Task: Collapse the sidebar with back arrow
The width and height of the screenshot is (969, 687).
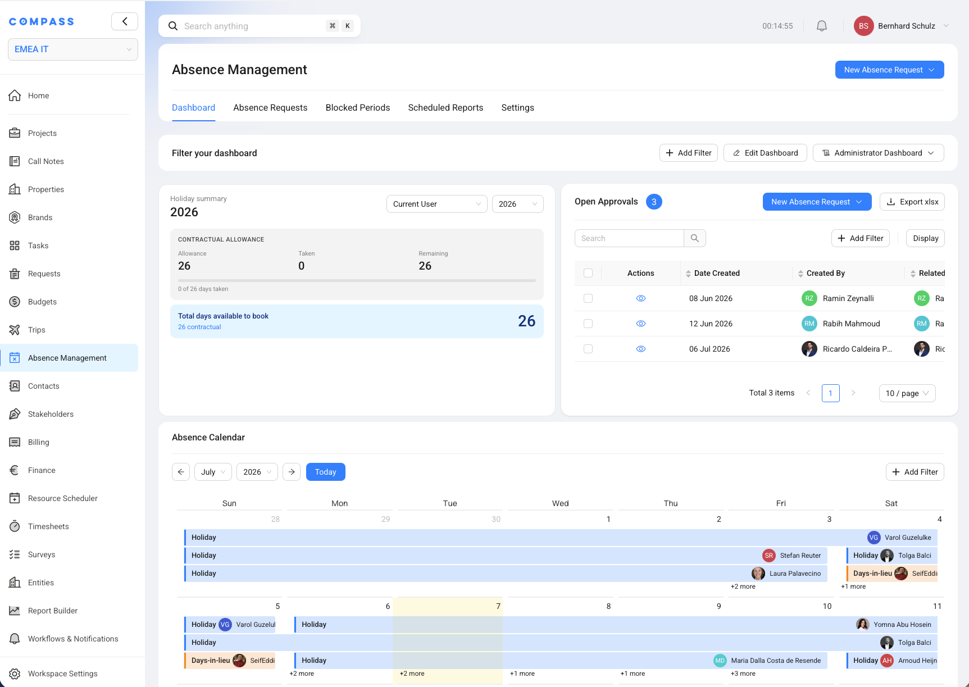Action: (x=125, y=21)
